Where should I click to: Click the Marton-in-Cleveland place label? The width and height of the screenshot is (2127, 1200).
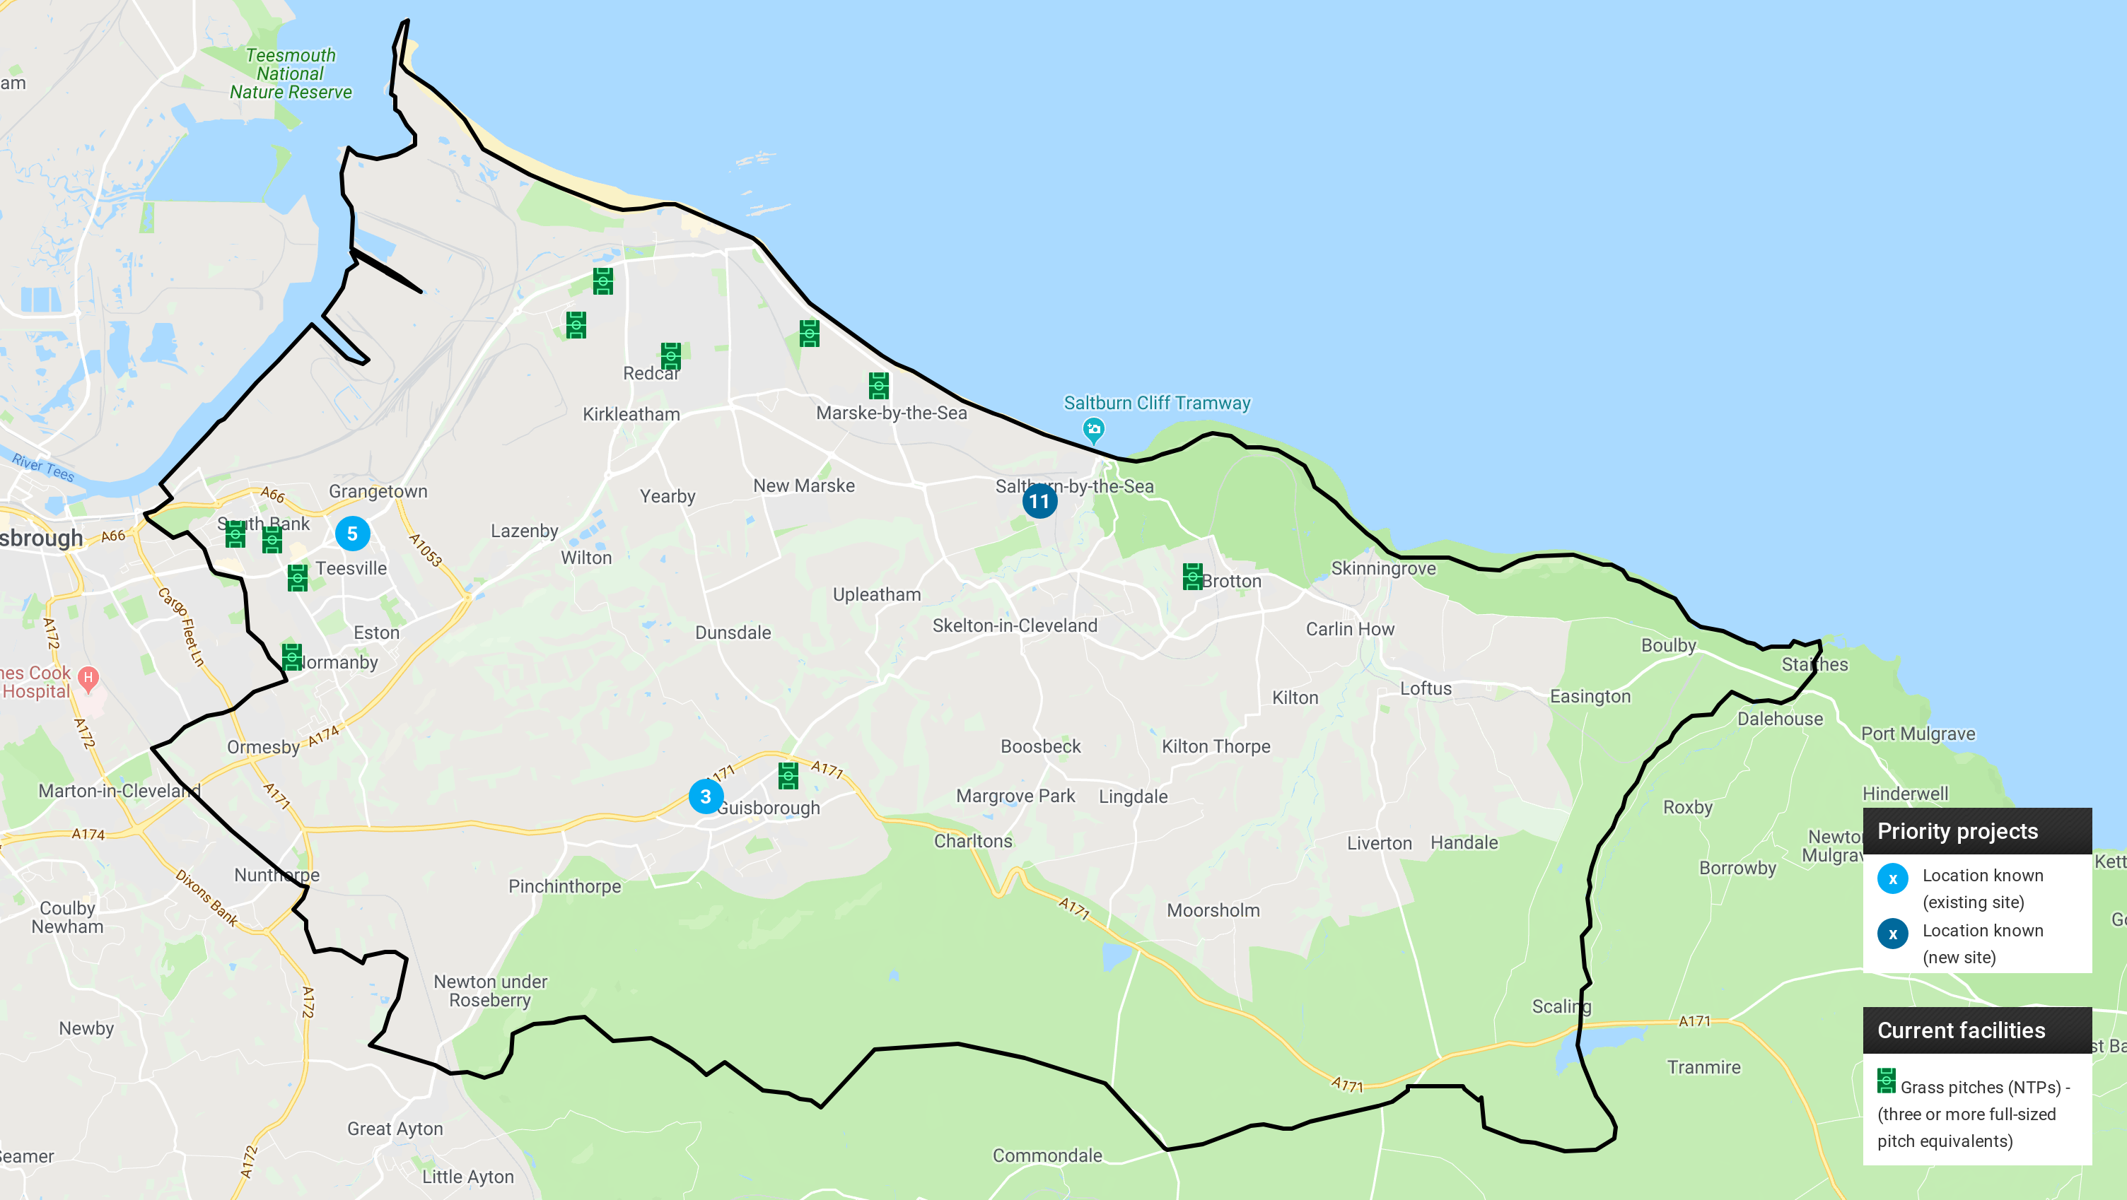click(119, 791)
